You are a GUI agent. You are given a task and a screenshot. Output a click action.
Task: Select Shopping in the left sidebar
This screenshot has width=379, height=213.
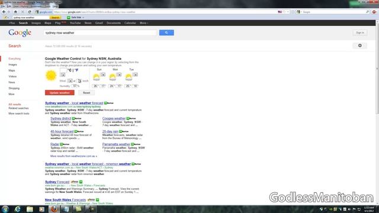point(14,88)
